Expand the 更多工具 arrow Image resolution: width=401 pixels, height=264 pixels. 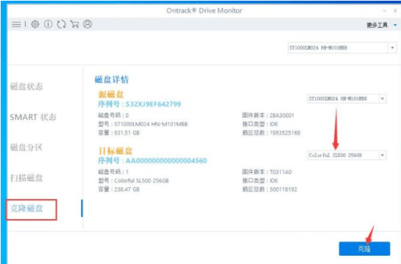click(395, 25)
